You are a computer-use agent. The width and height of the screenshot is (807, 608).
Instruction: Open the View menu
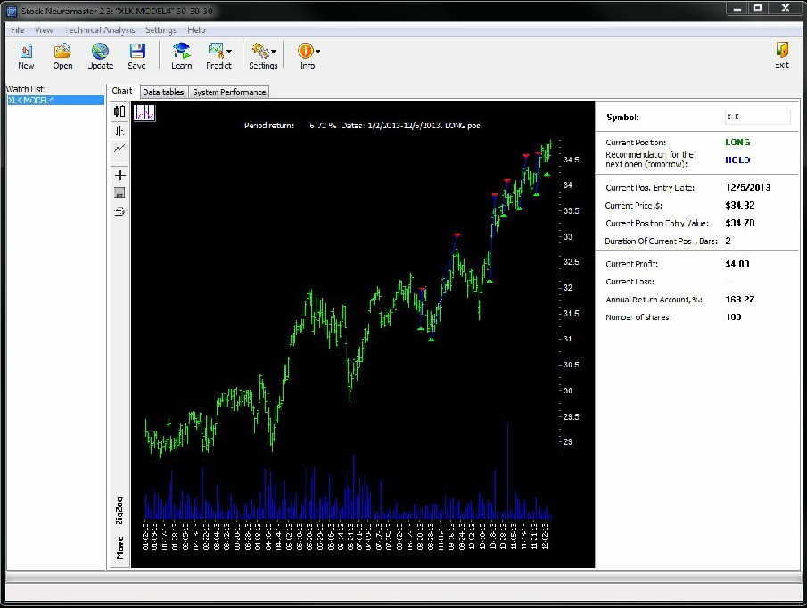(x=44, y=29)
